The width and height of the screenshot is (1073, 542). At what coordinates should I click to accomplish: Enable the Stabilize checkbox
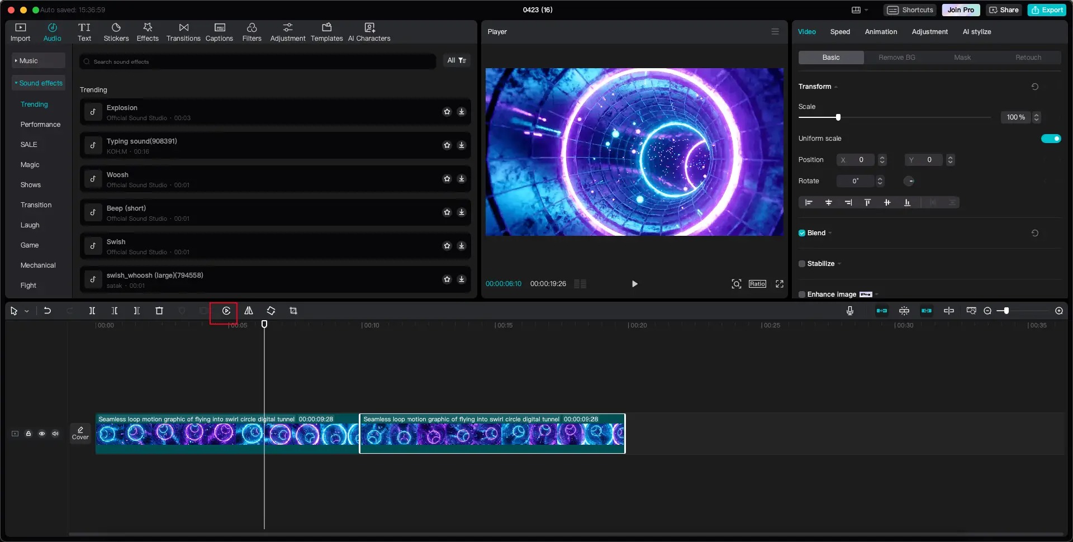(802, 264)
